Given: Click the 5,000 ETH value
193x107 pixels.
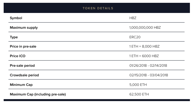Looking at the screenshot, I should pos(138,85).
